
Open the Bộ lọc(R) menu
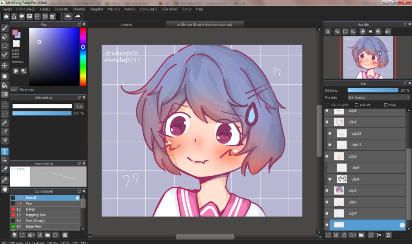[61, 9]
